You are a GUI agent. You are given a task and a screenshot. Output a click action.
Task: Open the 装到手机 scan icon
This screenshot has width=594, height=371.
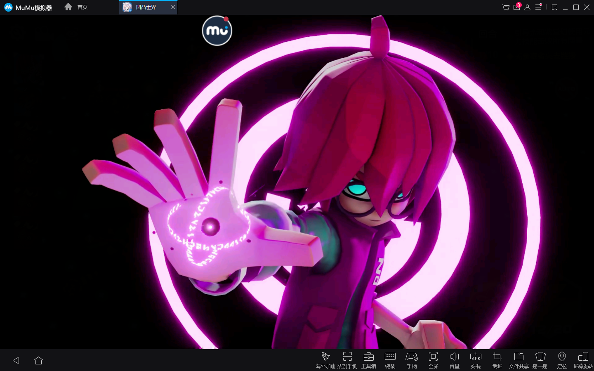pos(347,357)
